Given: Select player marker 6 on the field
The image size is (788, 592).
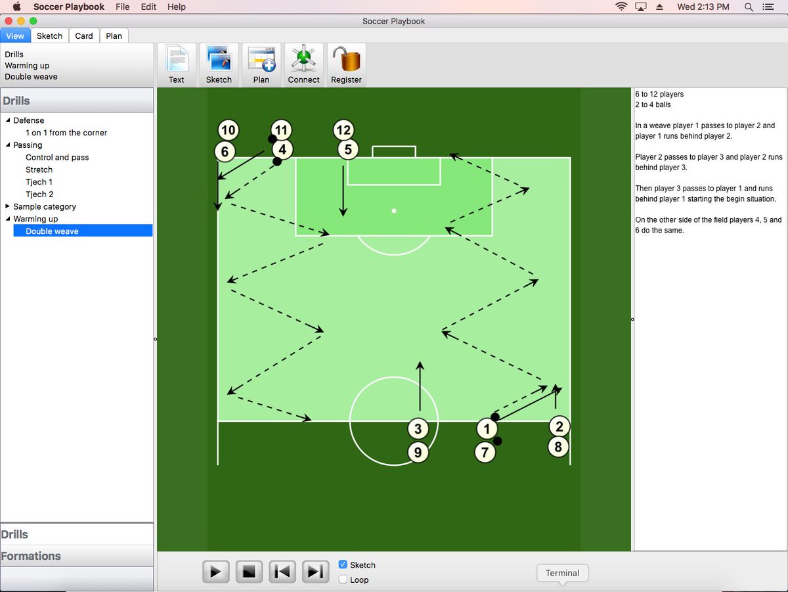Looking at the screenshot, I should (x=225, y=152).
